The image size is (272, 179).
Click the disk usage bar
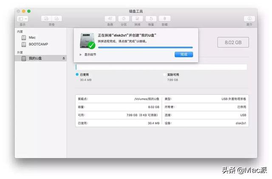(161, 67)
